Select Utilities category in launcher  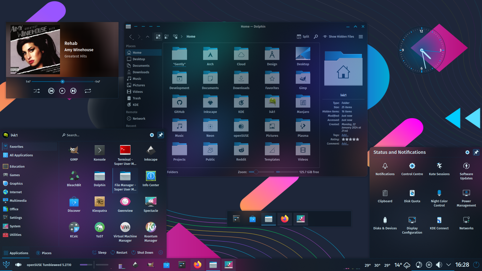coord(30,235)
